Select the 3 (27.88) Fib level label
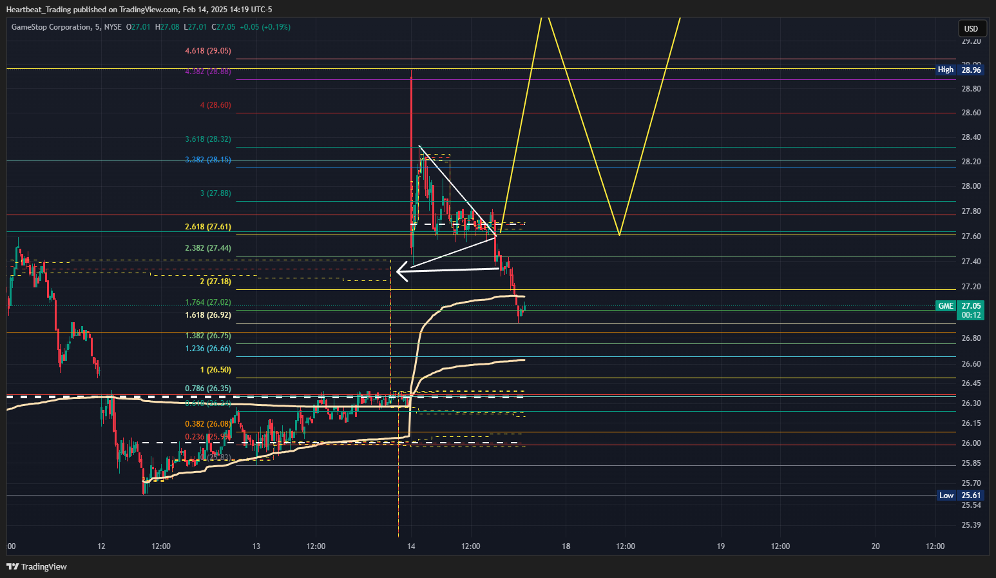This screenshot has width=996, height=578. [215, 193]
